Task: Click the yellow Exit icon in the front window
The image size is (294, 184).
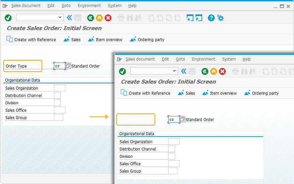Action: [x=214, y=71]
